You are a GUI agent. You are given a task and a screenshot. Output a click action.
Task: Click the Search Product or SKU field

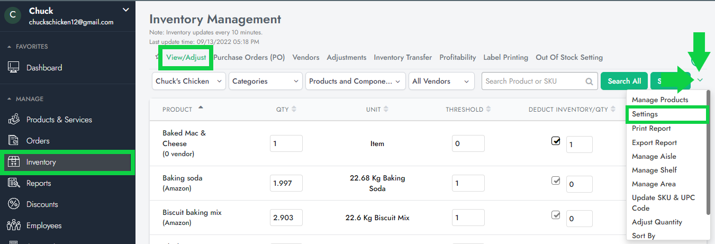pyautogui.click(x=533, y=82)
